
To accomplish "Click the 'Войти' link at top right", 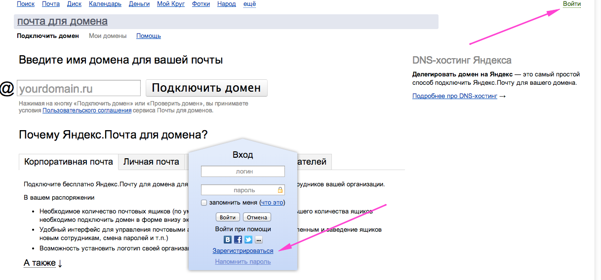I will click(x=572, y=4).
